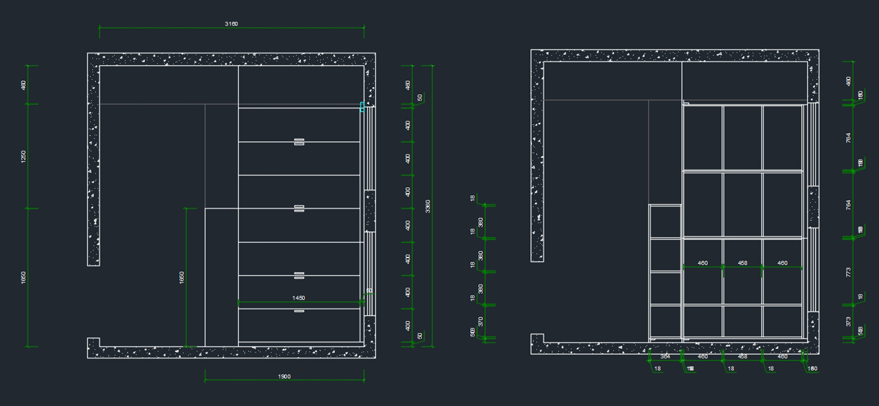Select the 773 vertical dimension on right side
Image resolution: width=879 pixels, height=406 pixels.
point(849,273)
